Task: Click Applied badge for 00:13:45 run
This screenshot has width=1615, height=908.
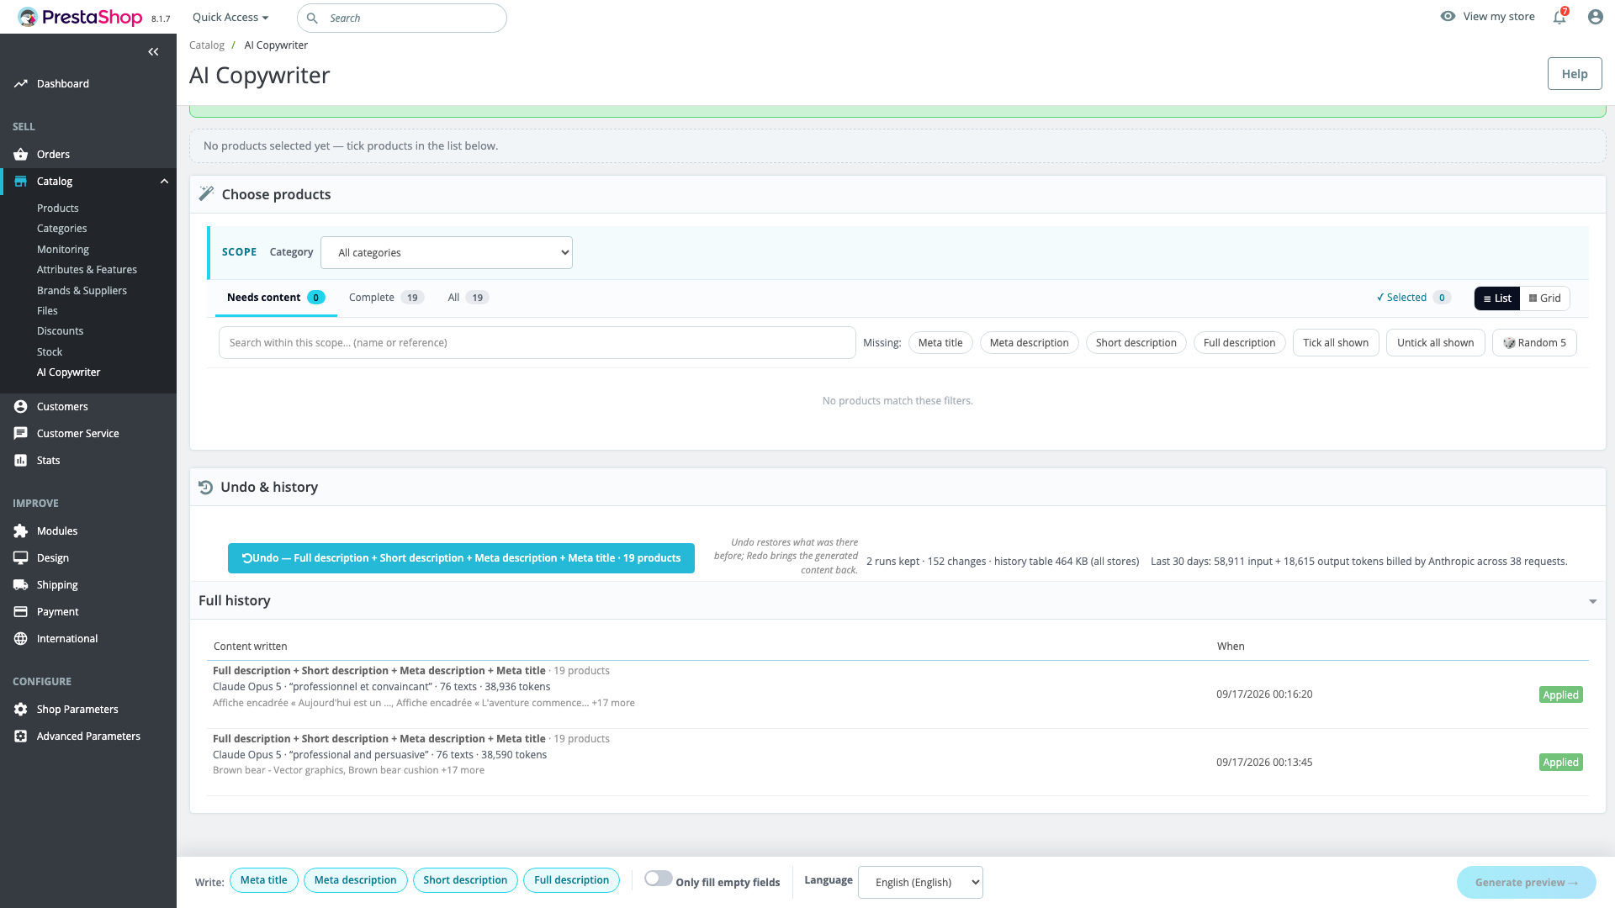Action: pos(1561,763)
